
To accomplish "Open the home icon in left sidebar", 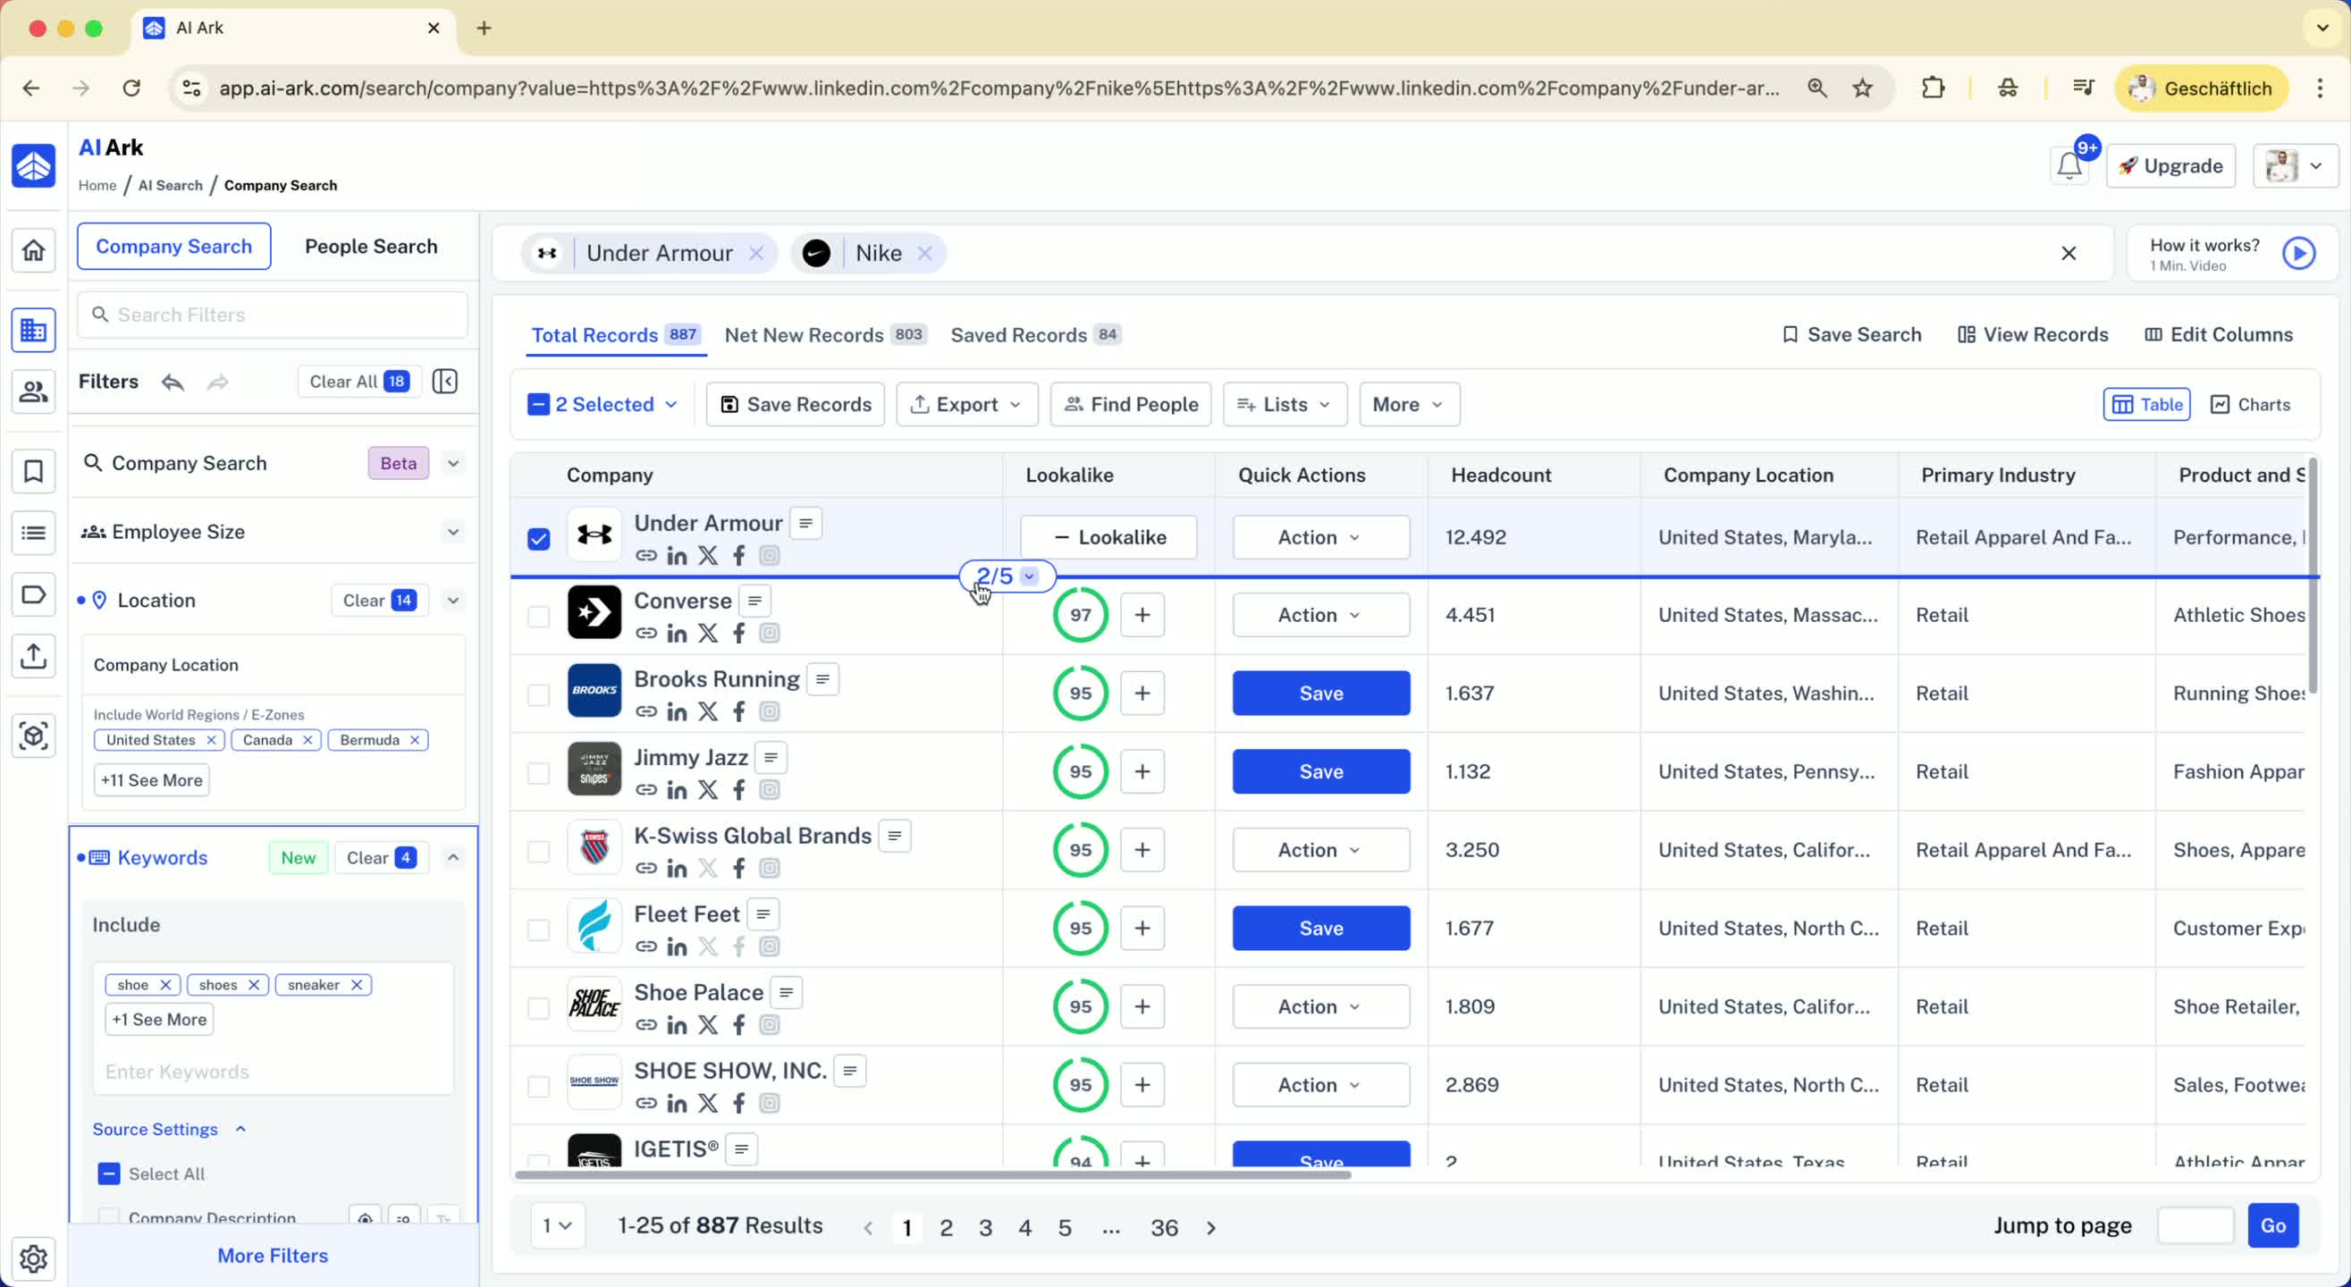I will pyautogui.click(x=34, y=250).
